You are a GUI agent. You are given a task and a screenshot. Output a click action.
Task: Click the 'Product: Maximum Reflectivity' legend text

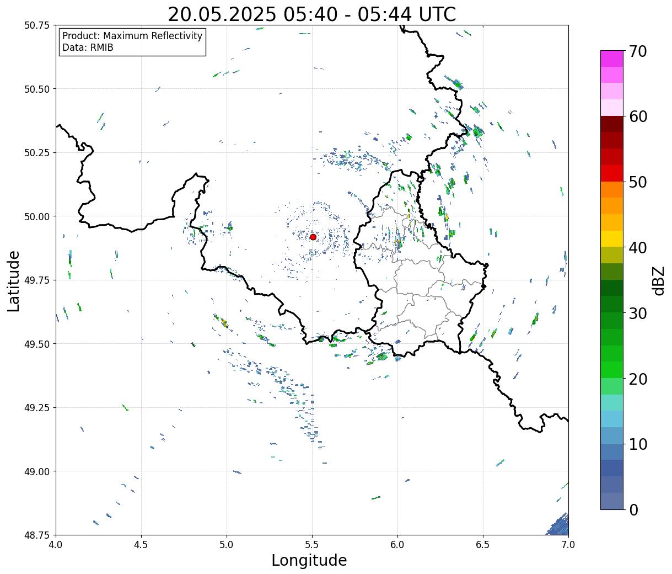[132, 36]
